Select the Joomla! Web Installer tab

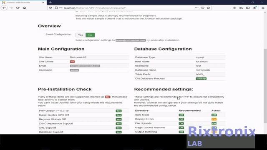click(23, 2)
